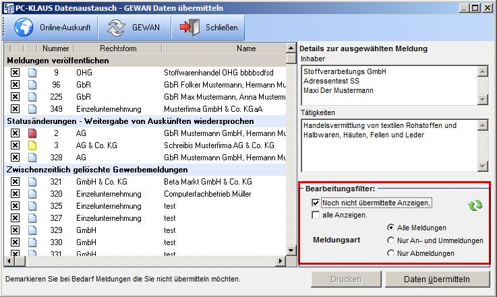Click the green refresh arrows icon

click(x=476, y=206)
